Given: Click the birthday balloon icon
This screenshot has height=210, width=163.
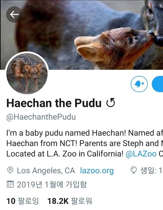Looking at the screenshot, I should coord(133,170).
